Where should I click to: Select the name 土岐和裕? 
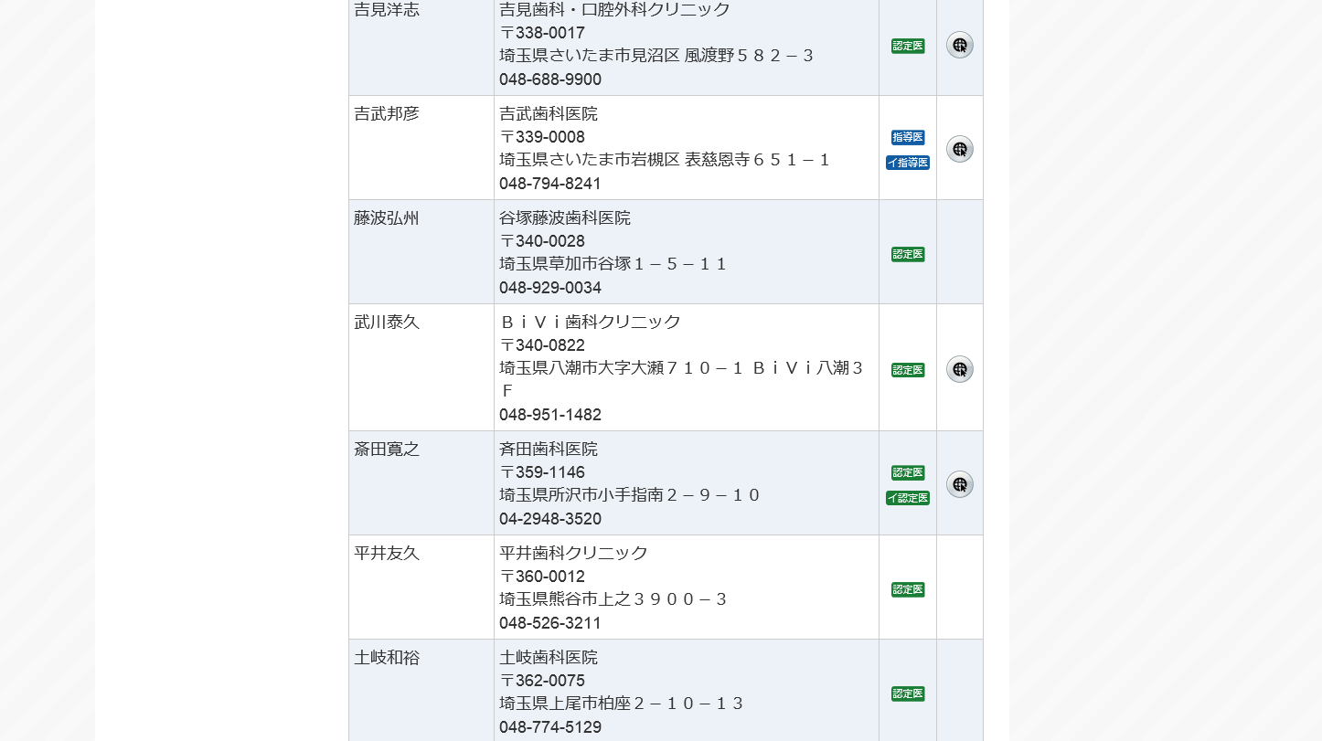coord(387,658)
